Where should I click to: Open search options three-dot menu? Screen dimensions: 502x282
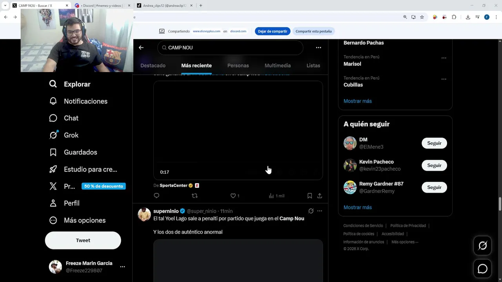pos(318,47)
